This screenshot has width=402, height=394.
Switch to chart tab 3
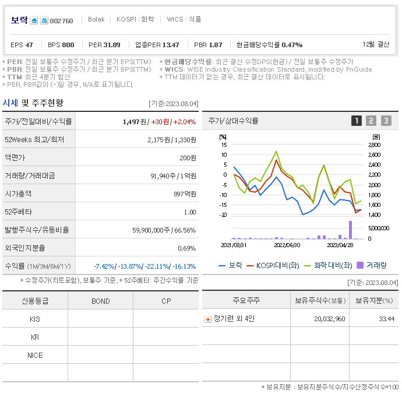click(386, 121)
